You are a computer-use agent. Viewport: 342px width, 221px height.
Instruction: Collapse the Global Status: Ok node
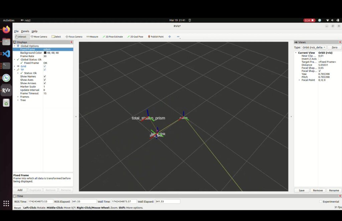point(15,59)
